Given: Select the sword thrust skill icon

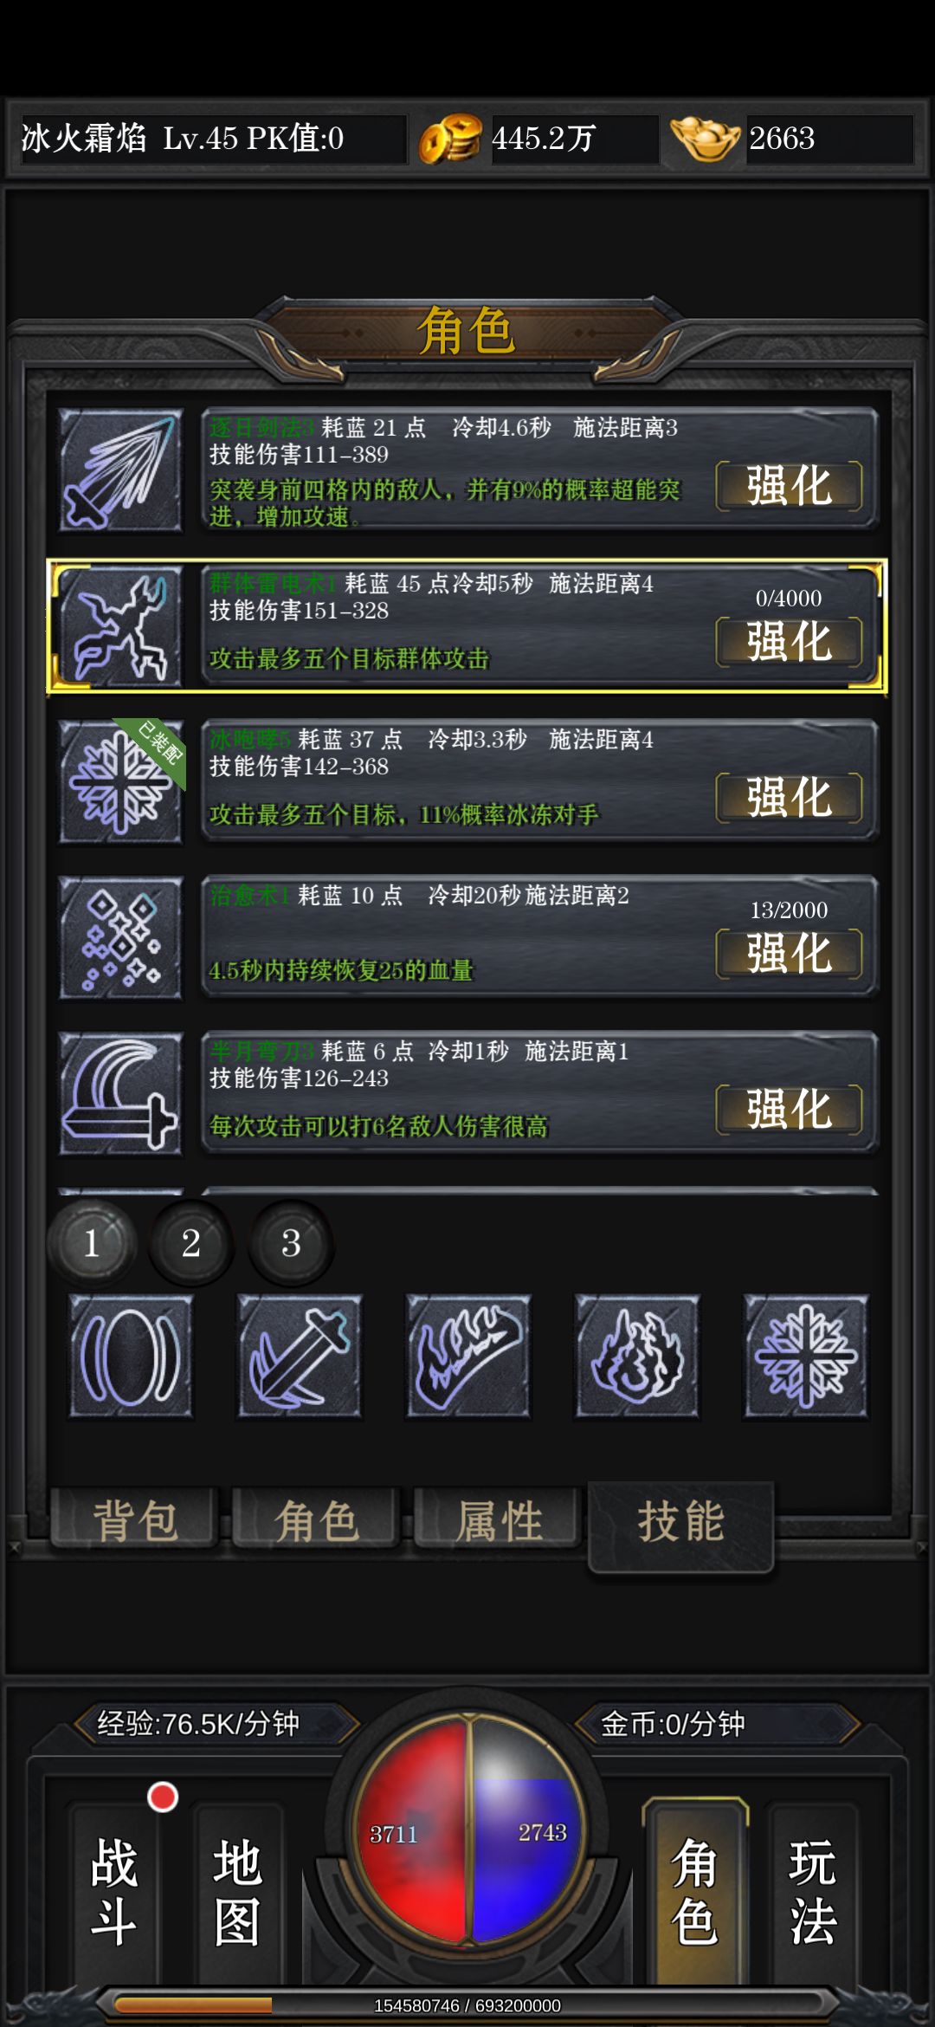Looking at the screenshot, I should coord(120,470).
